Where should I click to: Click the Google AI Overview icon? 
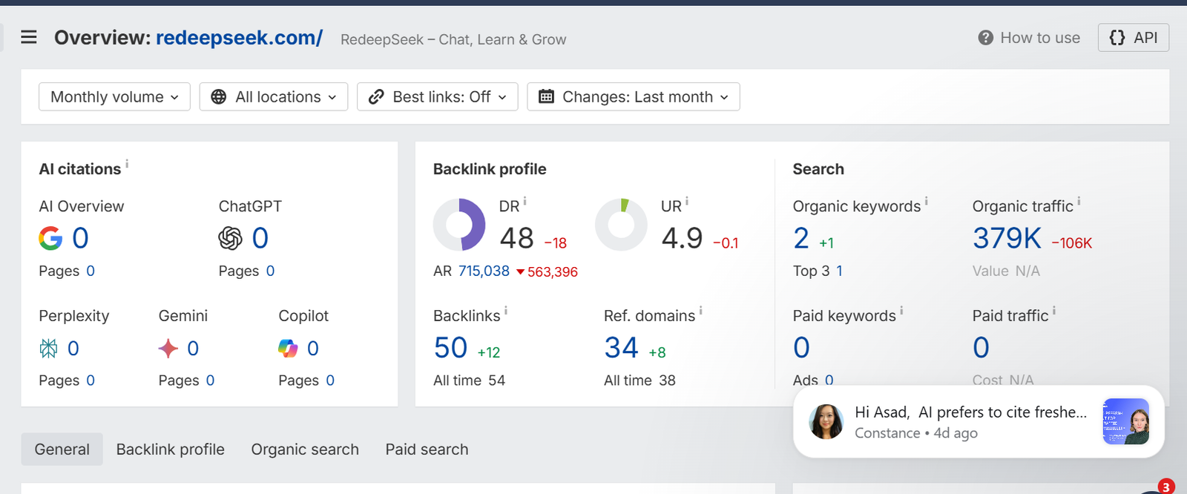(x=50, y=238)
